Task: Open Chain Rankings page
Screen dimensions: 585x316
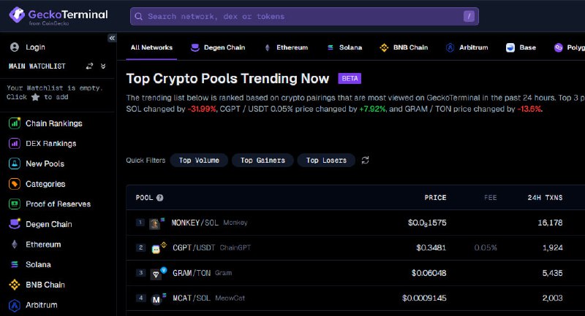Action: (x=53, y=123)
